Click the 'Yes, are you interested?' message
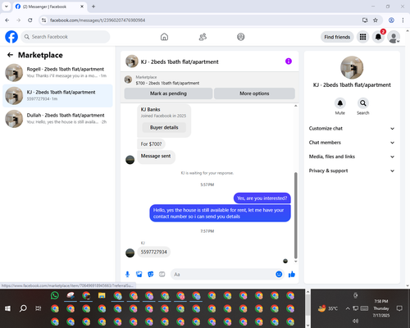The image size is (410, 328). (262, 198)
